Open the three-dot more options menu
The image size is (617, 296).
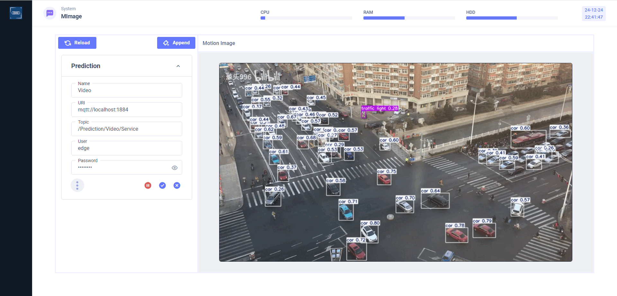coord(77,185)
